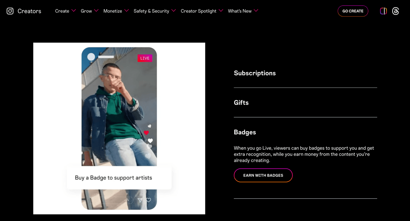Expand the Subscriptions accordion section
The width and height of the screenshot is (410, 221).
click(255, 73)
